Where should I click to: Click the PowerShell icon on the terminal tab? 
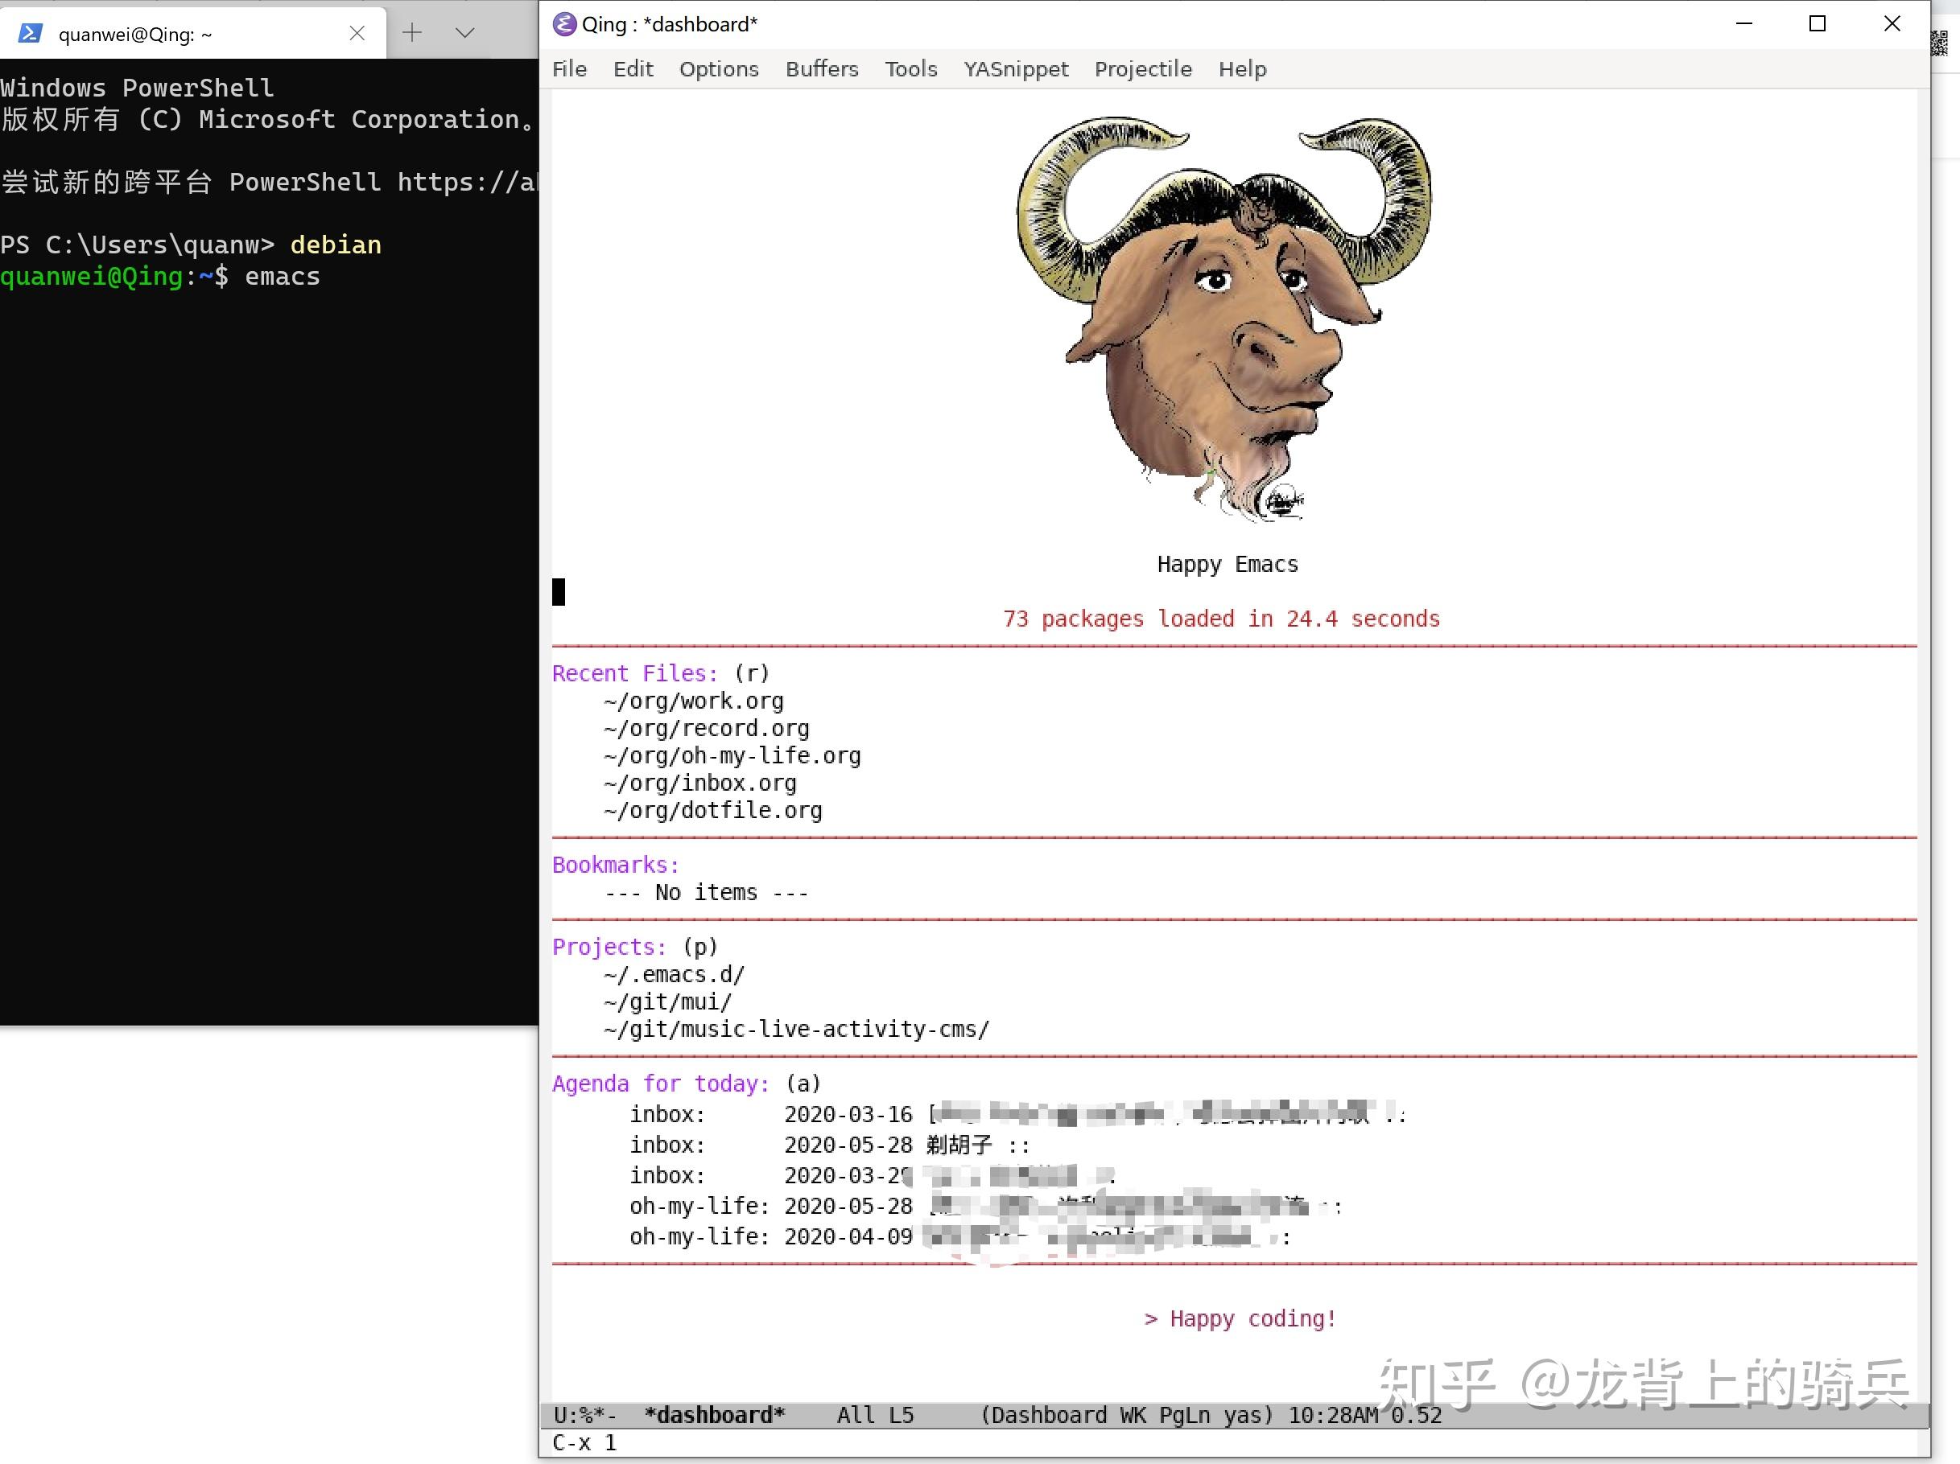point(31,33)
